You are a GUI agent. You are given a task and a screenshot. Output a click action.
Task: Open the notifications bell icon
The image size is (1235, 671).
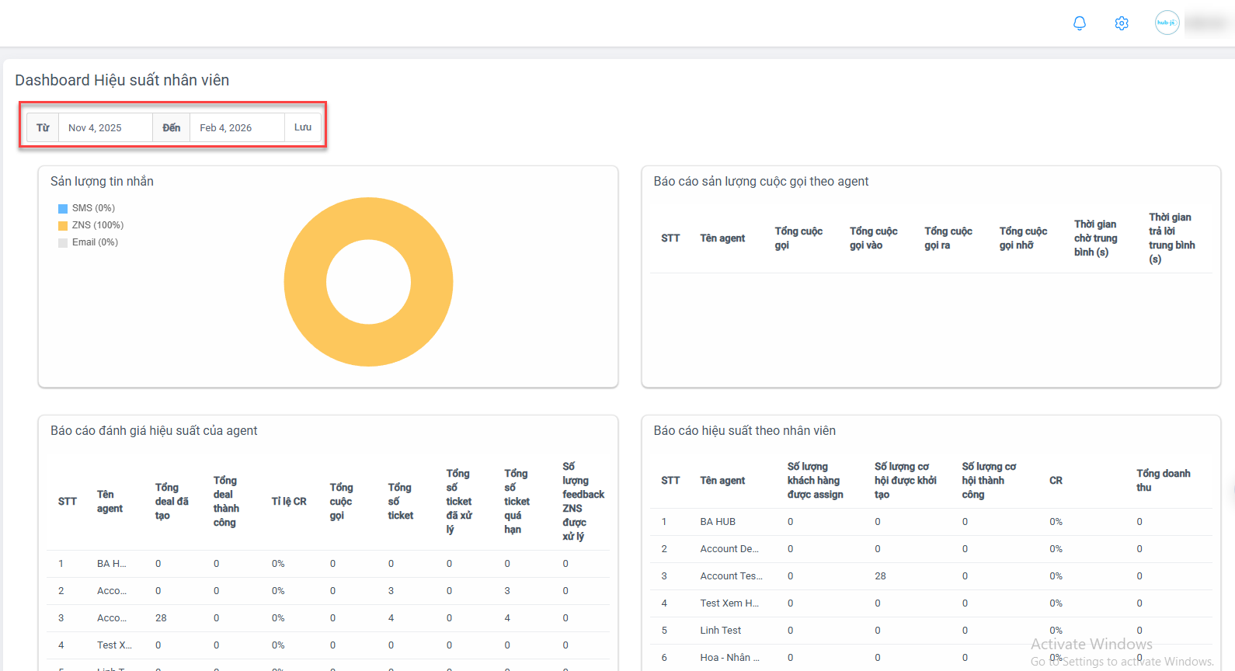[x=1079, y=23]
